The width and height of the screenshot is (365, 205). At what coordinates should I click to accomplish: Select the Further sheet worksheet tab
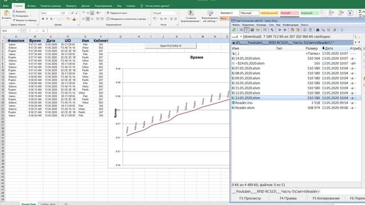tap(48, 204)
